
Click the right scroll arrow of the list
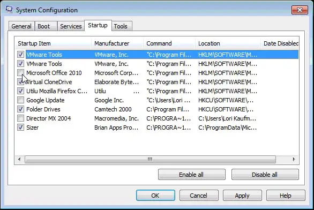[294, 159]
